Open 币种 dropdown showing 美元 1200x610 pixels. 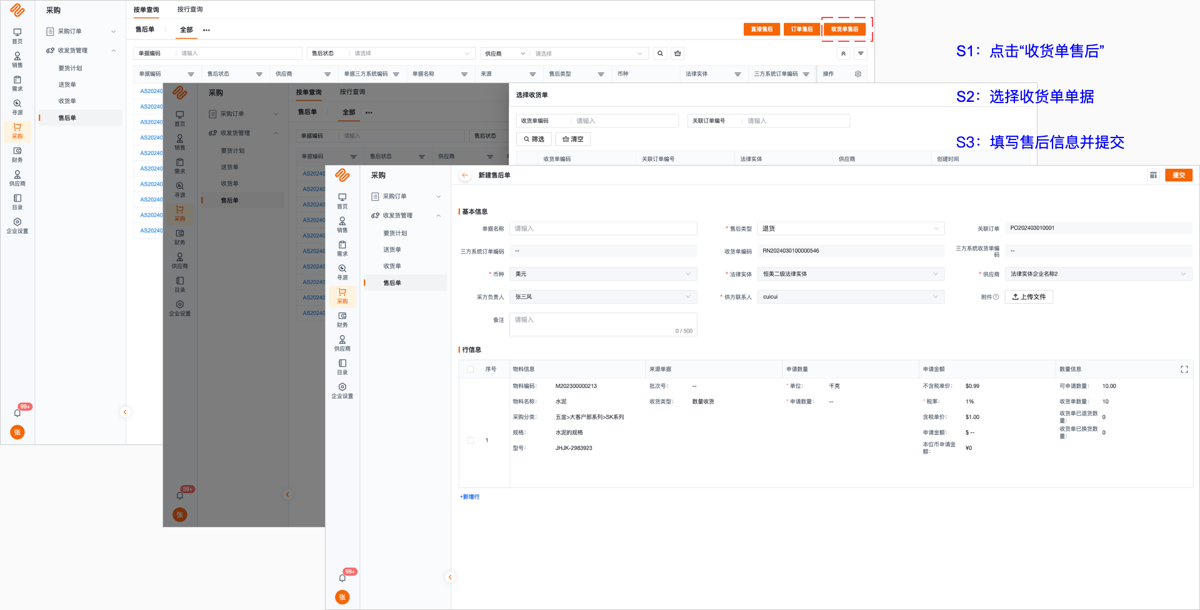[603, 274]
